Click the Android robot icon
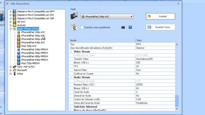205x115 pixels. (x=14, y=25)
